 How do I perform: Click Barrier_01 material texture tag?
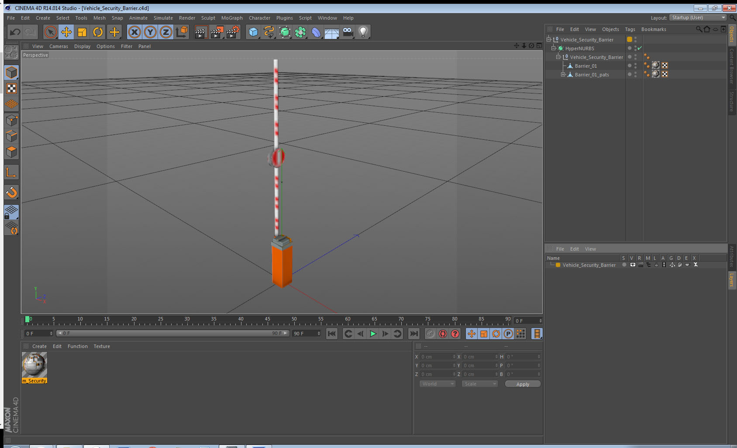656,65
